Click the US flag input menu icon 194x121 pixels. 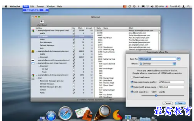coord(167,6)
